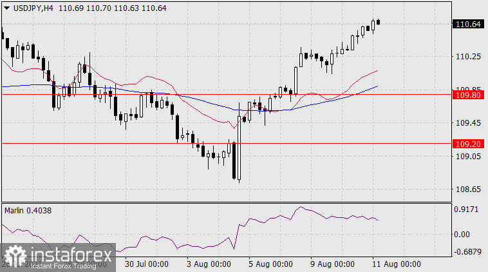Image resolution: width=488 pixels, height=272 pixels.
Task: Open the chart menu triangle beside USDJPY,H4
Action: coord(6,7)
